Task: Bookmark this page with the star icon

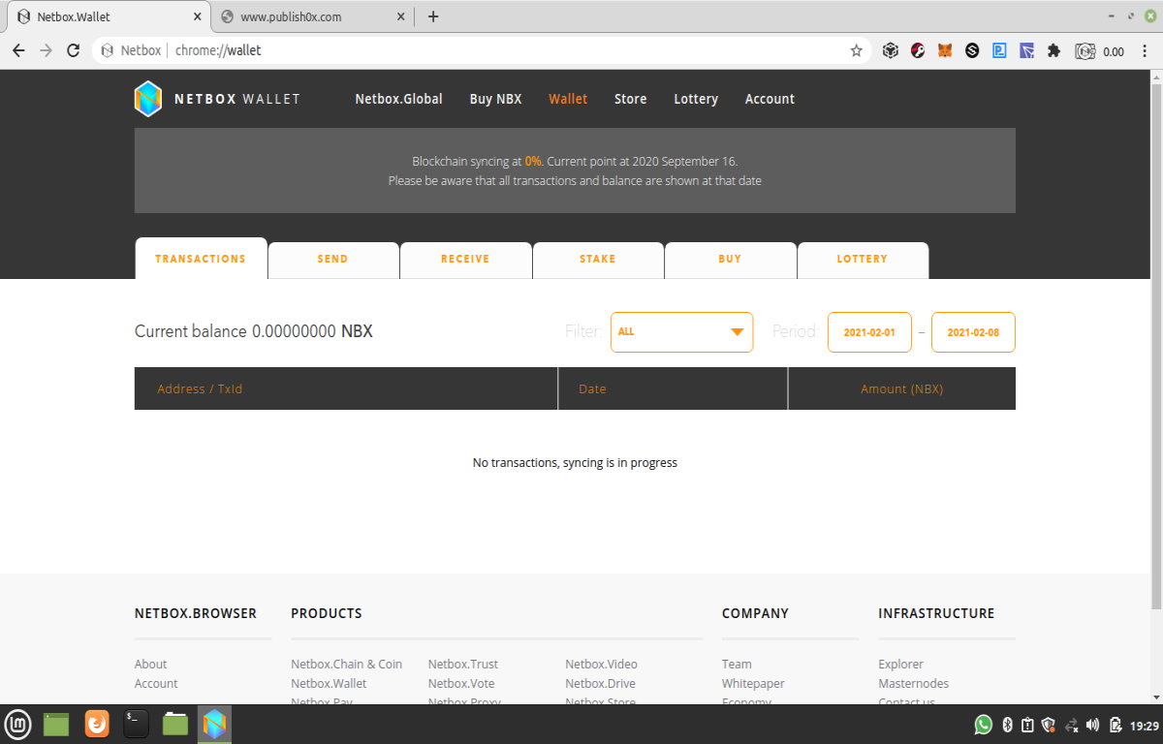Action: 856,50
